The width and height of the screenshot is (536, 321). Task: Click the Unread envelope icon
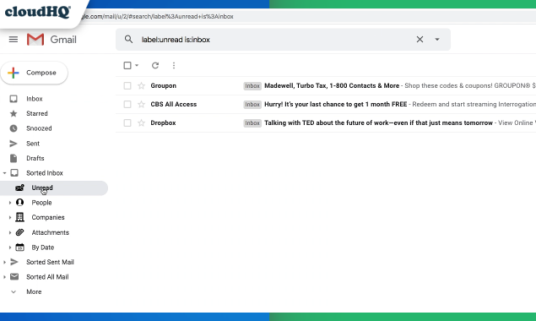(19, 188)
